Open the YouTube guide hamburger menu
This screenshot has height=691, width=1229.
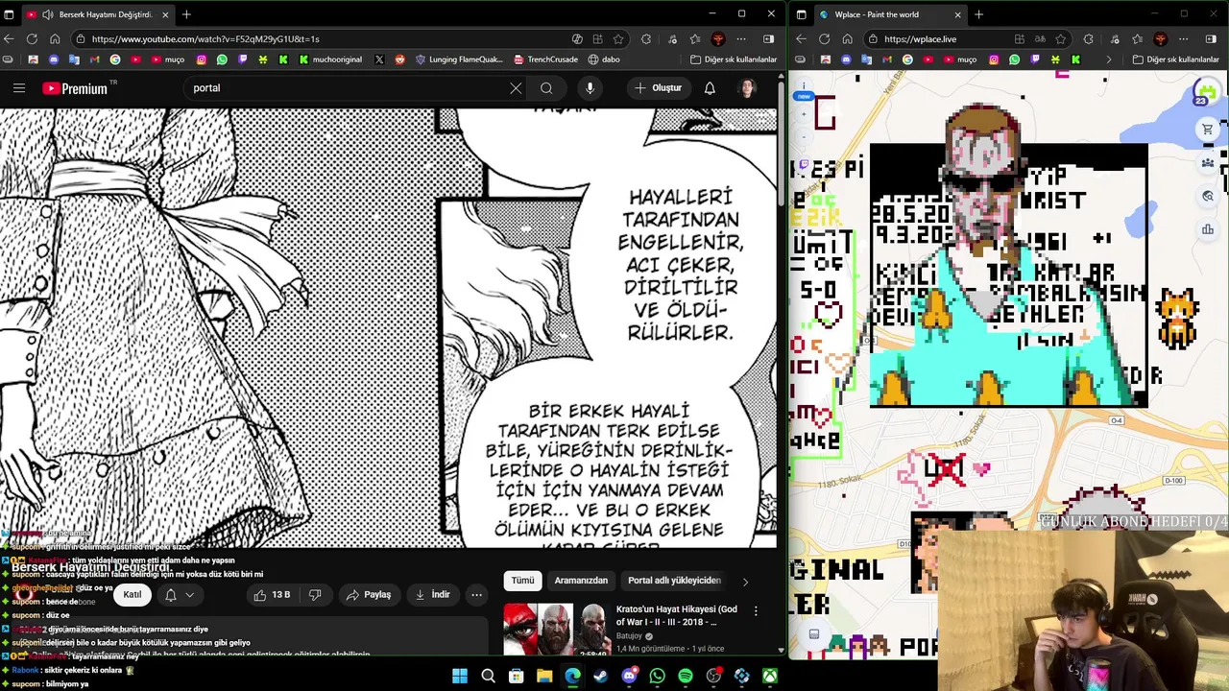click(19, 88)
